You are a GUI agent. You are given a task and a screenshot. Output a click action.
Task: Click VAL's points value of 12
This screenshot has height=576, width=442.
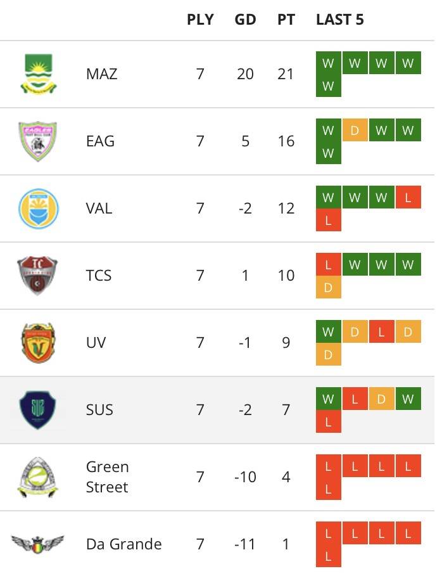(x=286, y=208)
